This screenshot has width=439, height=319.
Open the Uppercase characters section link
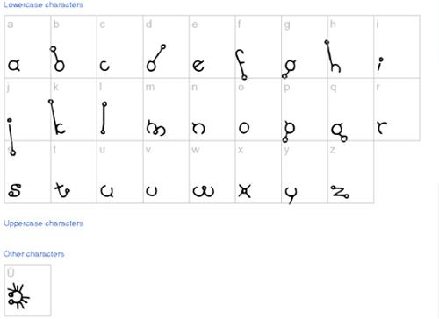43,223
